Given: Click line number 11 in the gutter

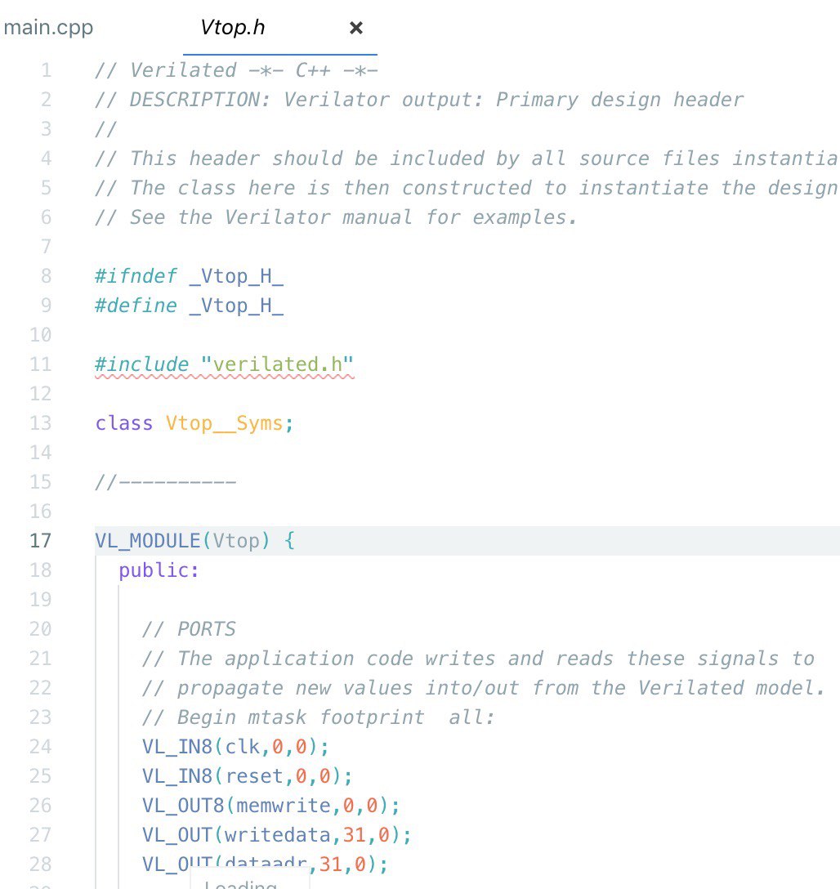Looking at the screenshot, I should coord(40,364).
